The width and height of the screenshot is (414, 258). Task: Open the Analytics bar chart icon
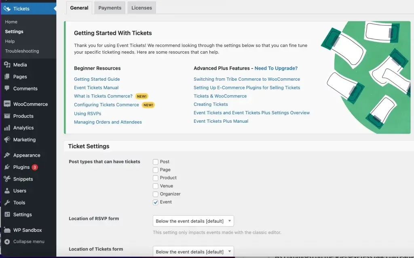tap(7, 128)
